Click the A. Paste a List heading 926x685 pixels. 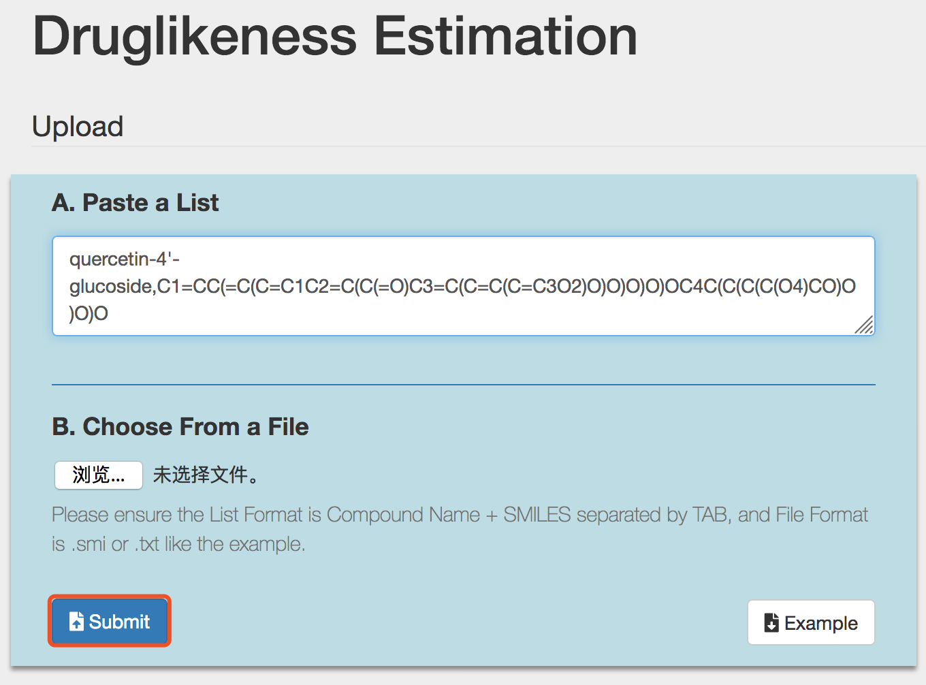coord(135,203)
